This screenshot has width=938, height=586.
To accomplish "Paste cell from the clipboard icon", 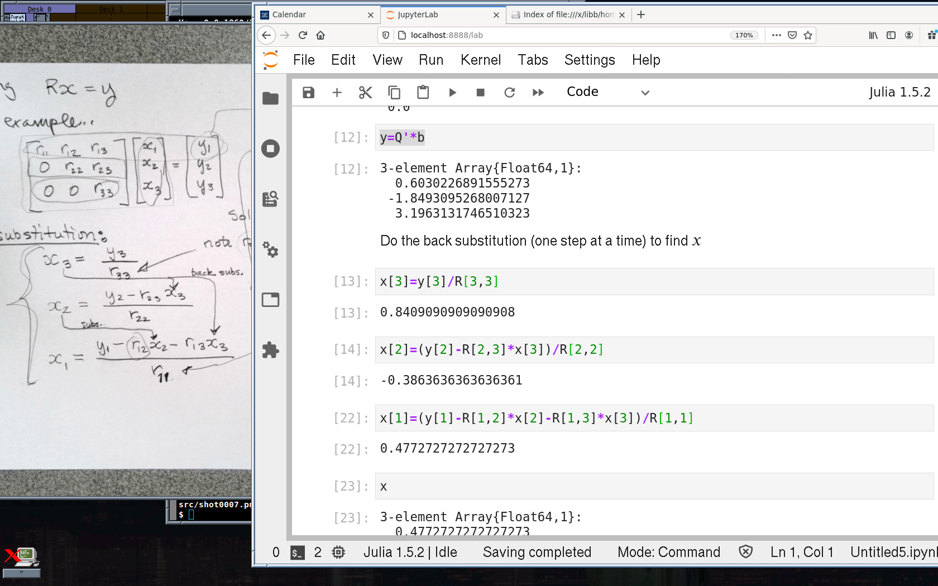I will coord(423,93).
